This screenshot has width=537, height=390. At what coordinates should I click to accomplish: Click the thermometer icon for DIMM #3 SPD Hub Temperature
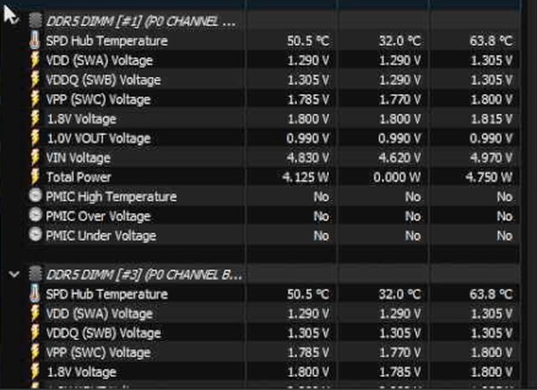[35, 294]
